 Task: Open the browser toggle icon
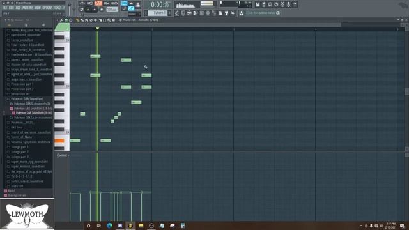(214, 13)
